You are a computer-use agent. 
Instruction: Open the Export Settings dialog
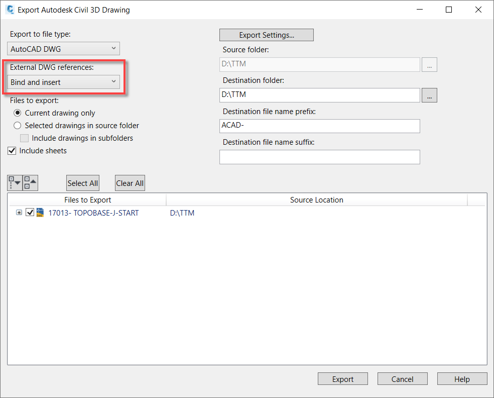point(266,35)
